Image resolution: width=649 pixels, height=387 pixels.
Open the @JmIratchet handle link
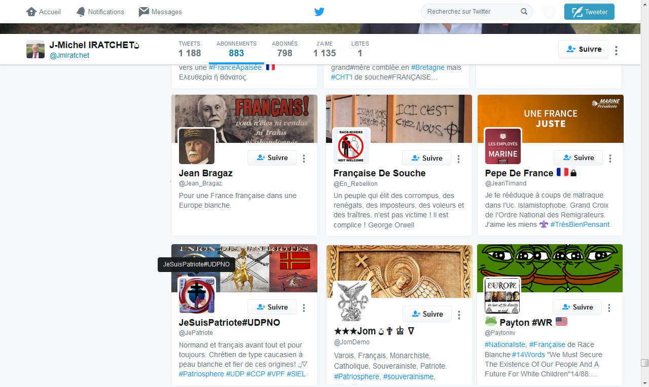pyautogui.click(x=69, y=55)
